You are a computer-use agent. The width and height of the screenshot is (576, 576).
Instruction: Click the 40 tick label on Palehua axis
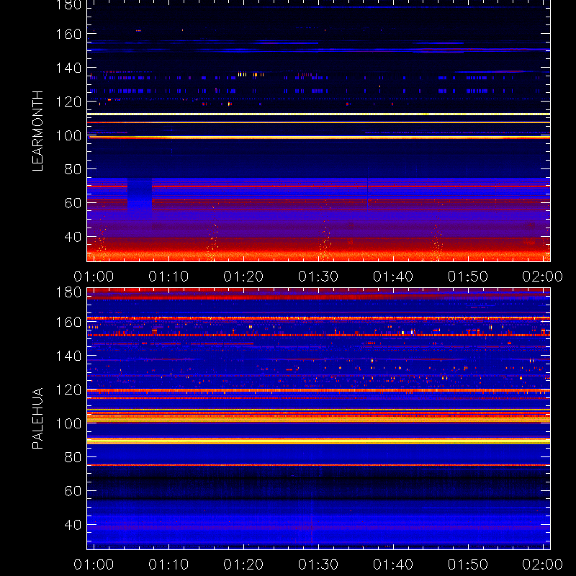click(x=73, y=525)
